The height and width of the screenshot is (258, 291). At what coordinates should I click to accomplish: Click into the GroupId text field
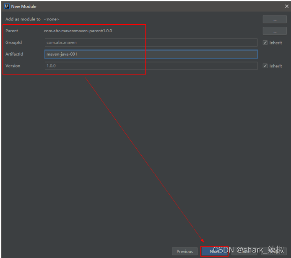coord(151,43)
